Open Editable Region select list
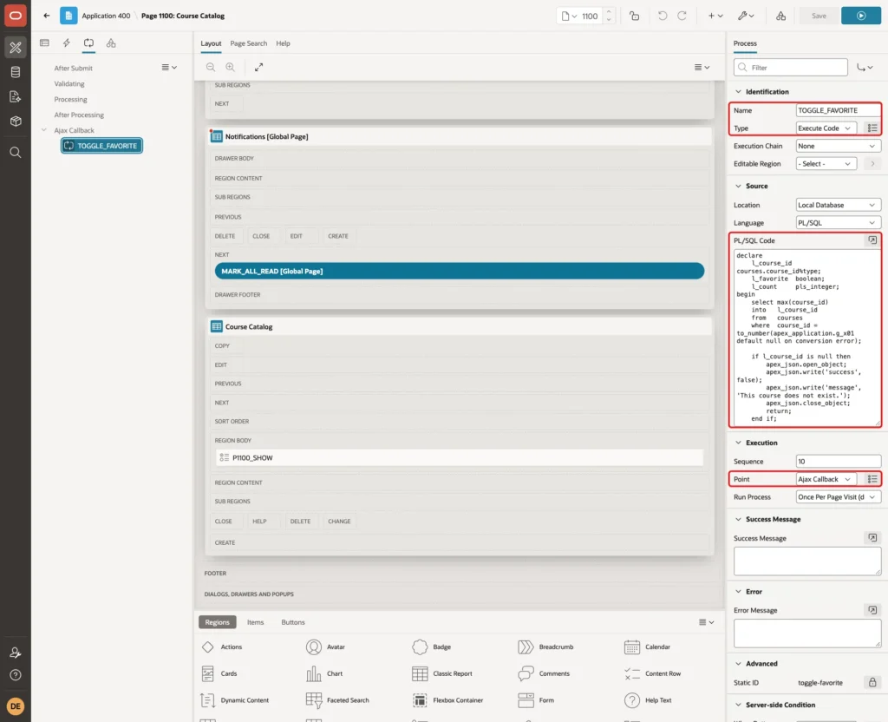 826,164
